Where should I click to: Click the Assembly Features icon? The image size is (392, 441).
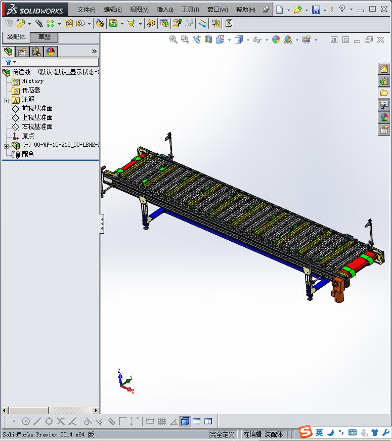click(x=113, y=23)
